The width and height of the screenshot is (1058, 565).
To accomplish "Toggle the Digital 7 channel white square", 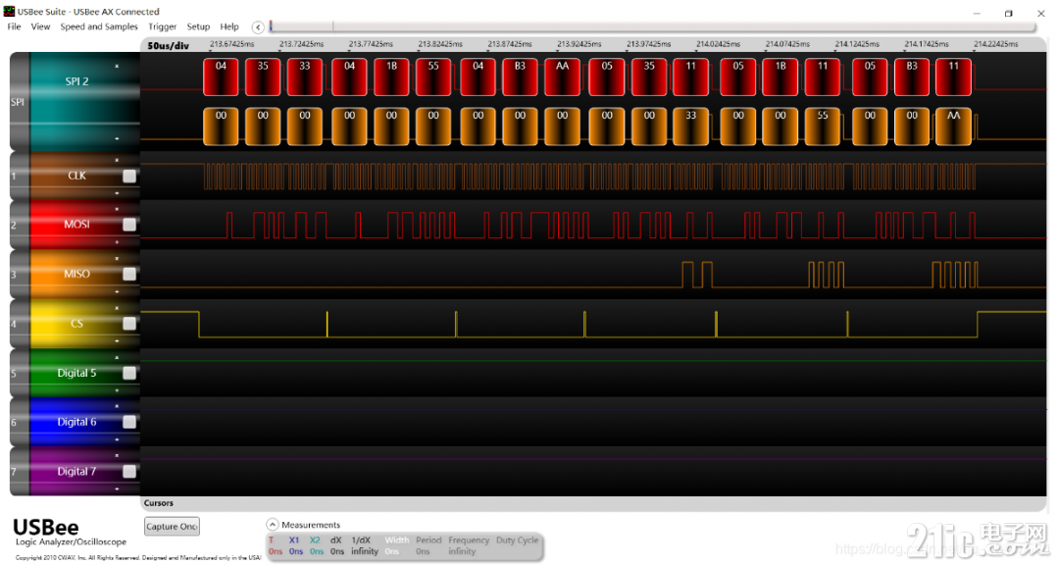I will coord(128,472).
